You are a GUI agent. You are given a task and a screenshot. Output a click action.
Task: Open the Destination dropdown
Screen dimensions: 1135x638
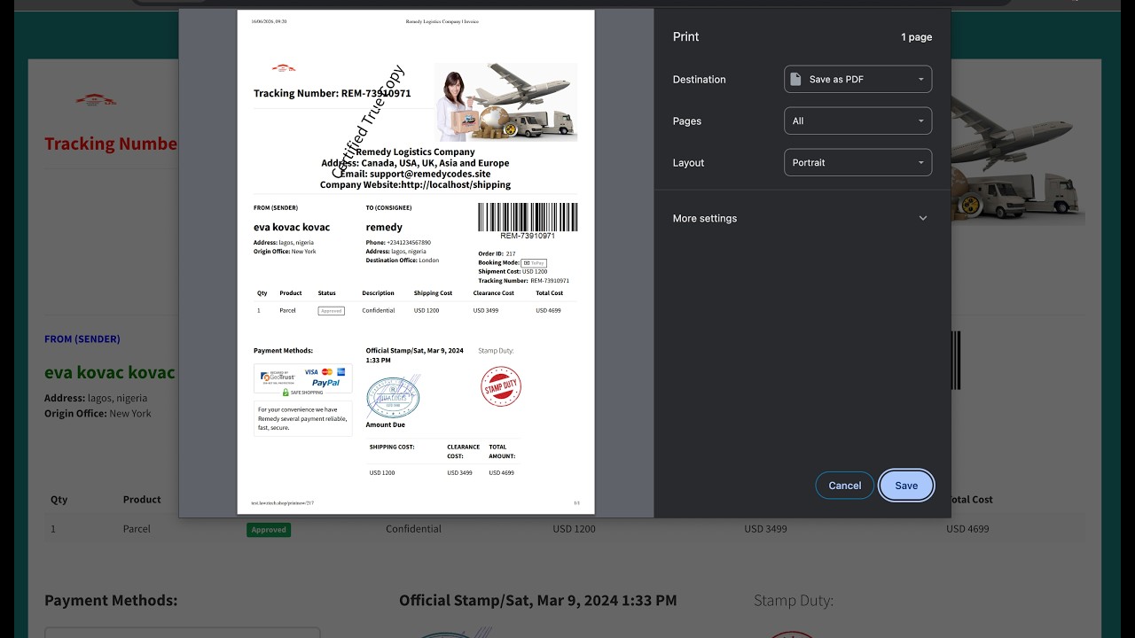(x=857, y=79)
